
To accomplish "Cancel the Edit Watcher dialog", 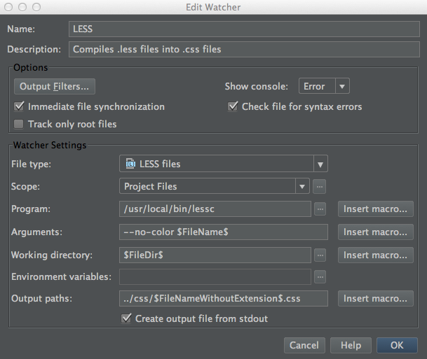I will point(304,345).
